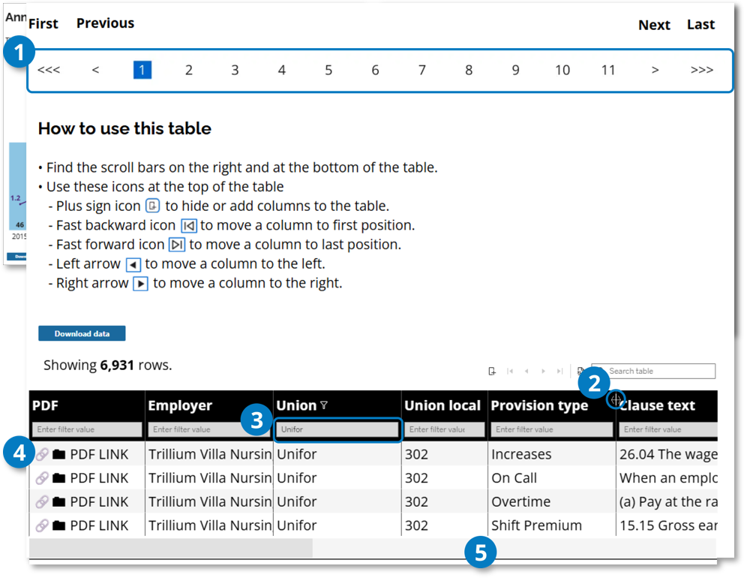Image resolution: width=744 pixels, height=578 pixels.
Task: Go to page 5
Action: point(328,71)
